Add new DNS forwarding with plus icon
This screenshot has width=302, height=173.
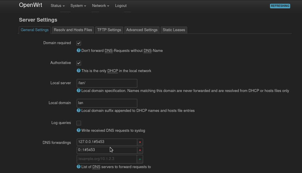pyautogui.click(x=140, y=159)
